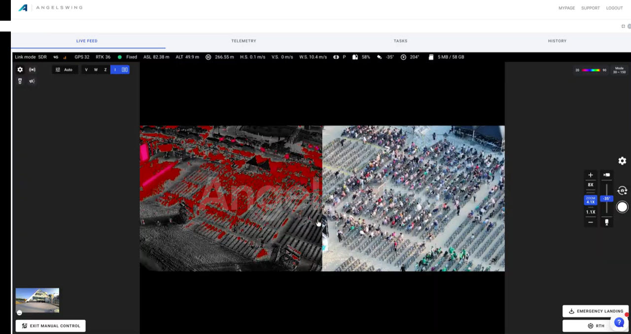Click the gimbal pitch status icon

click(379, 57)
